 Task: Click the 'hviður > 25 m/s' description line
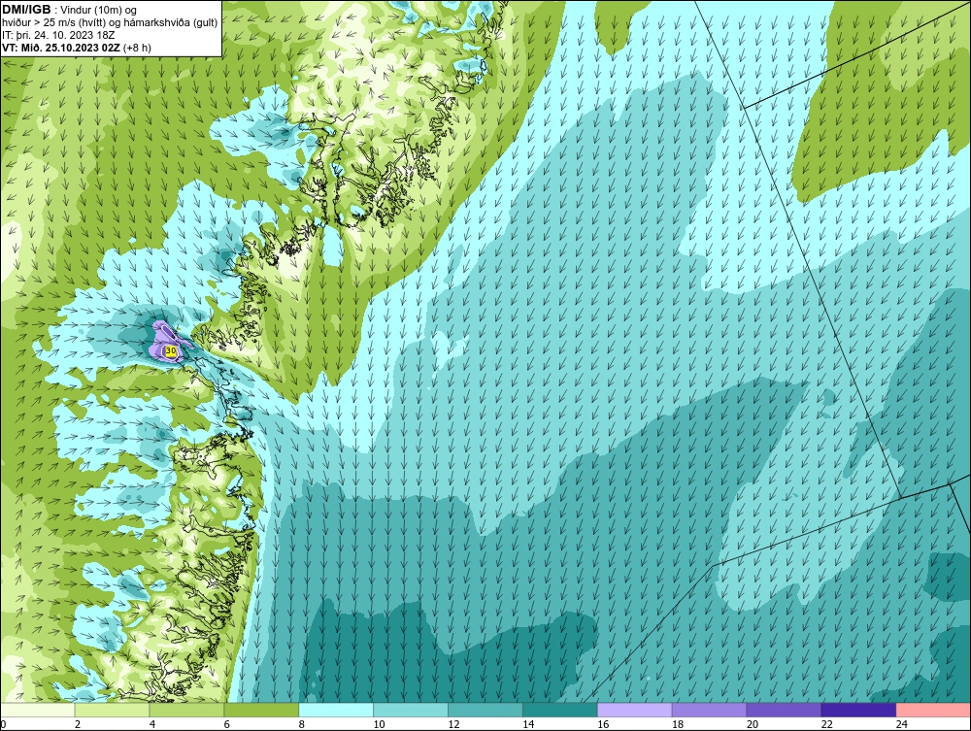(110, 22)
